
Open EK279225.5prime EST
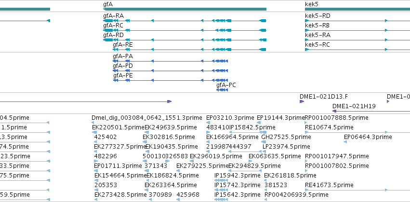[x=202, y=166]
